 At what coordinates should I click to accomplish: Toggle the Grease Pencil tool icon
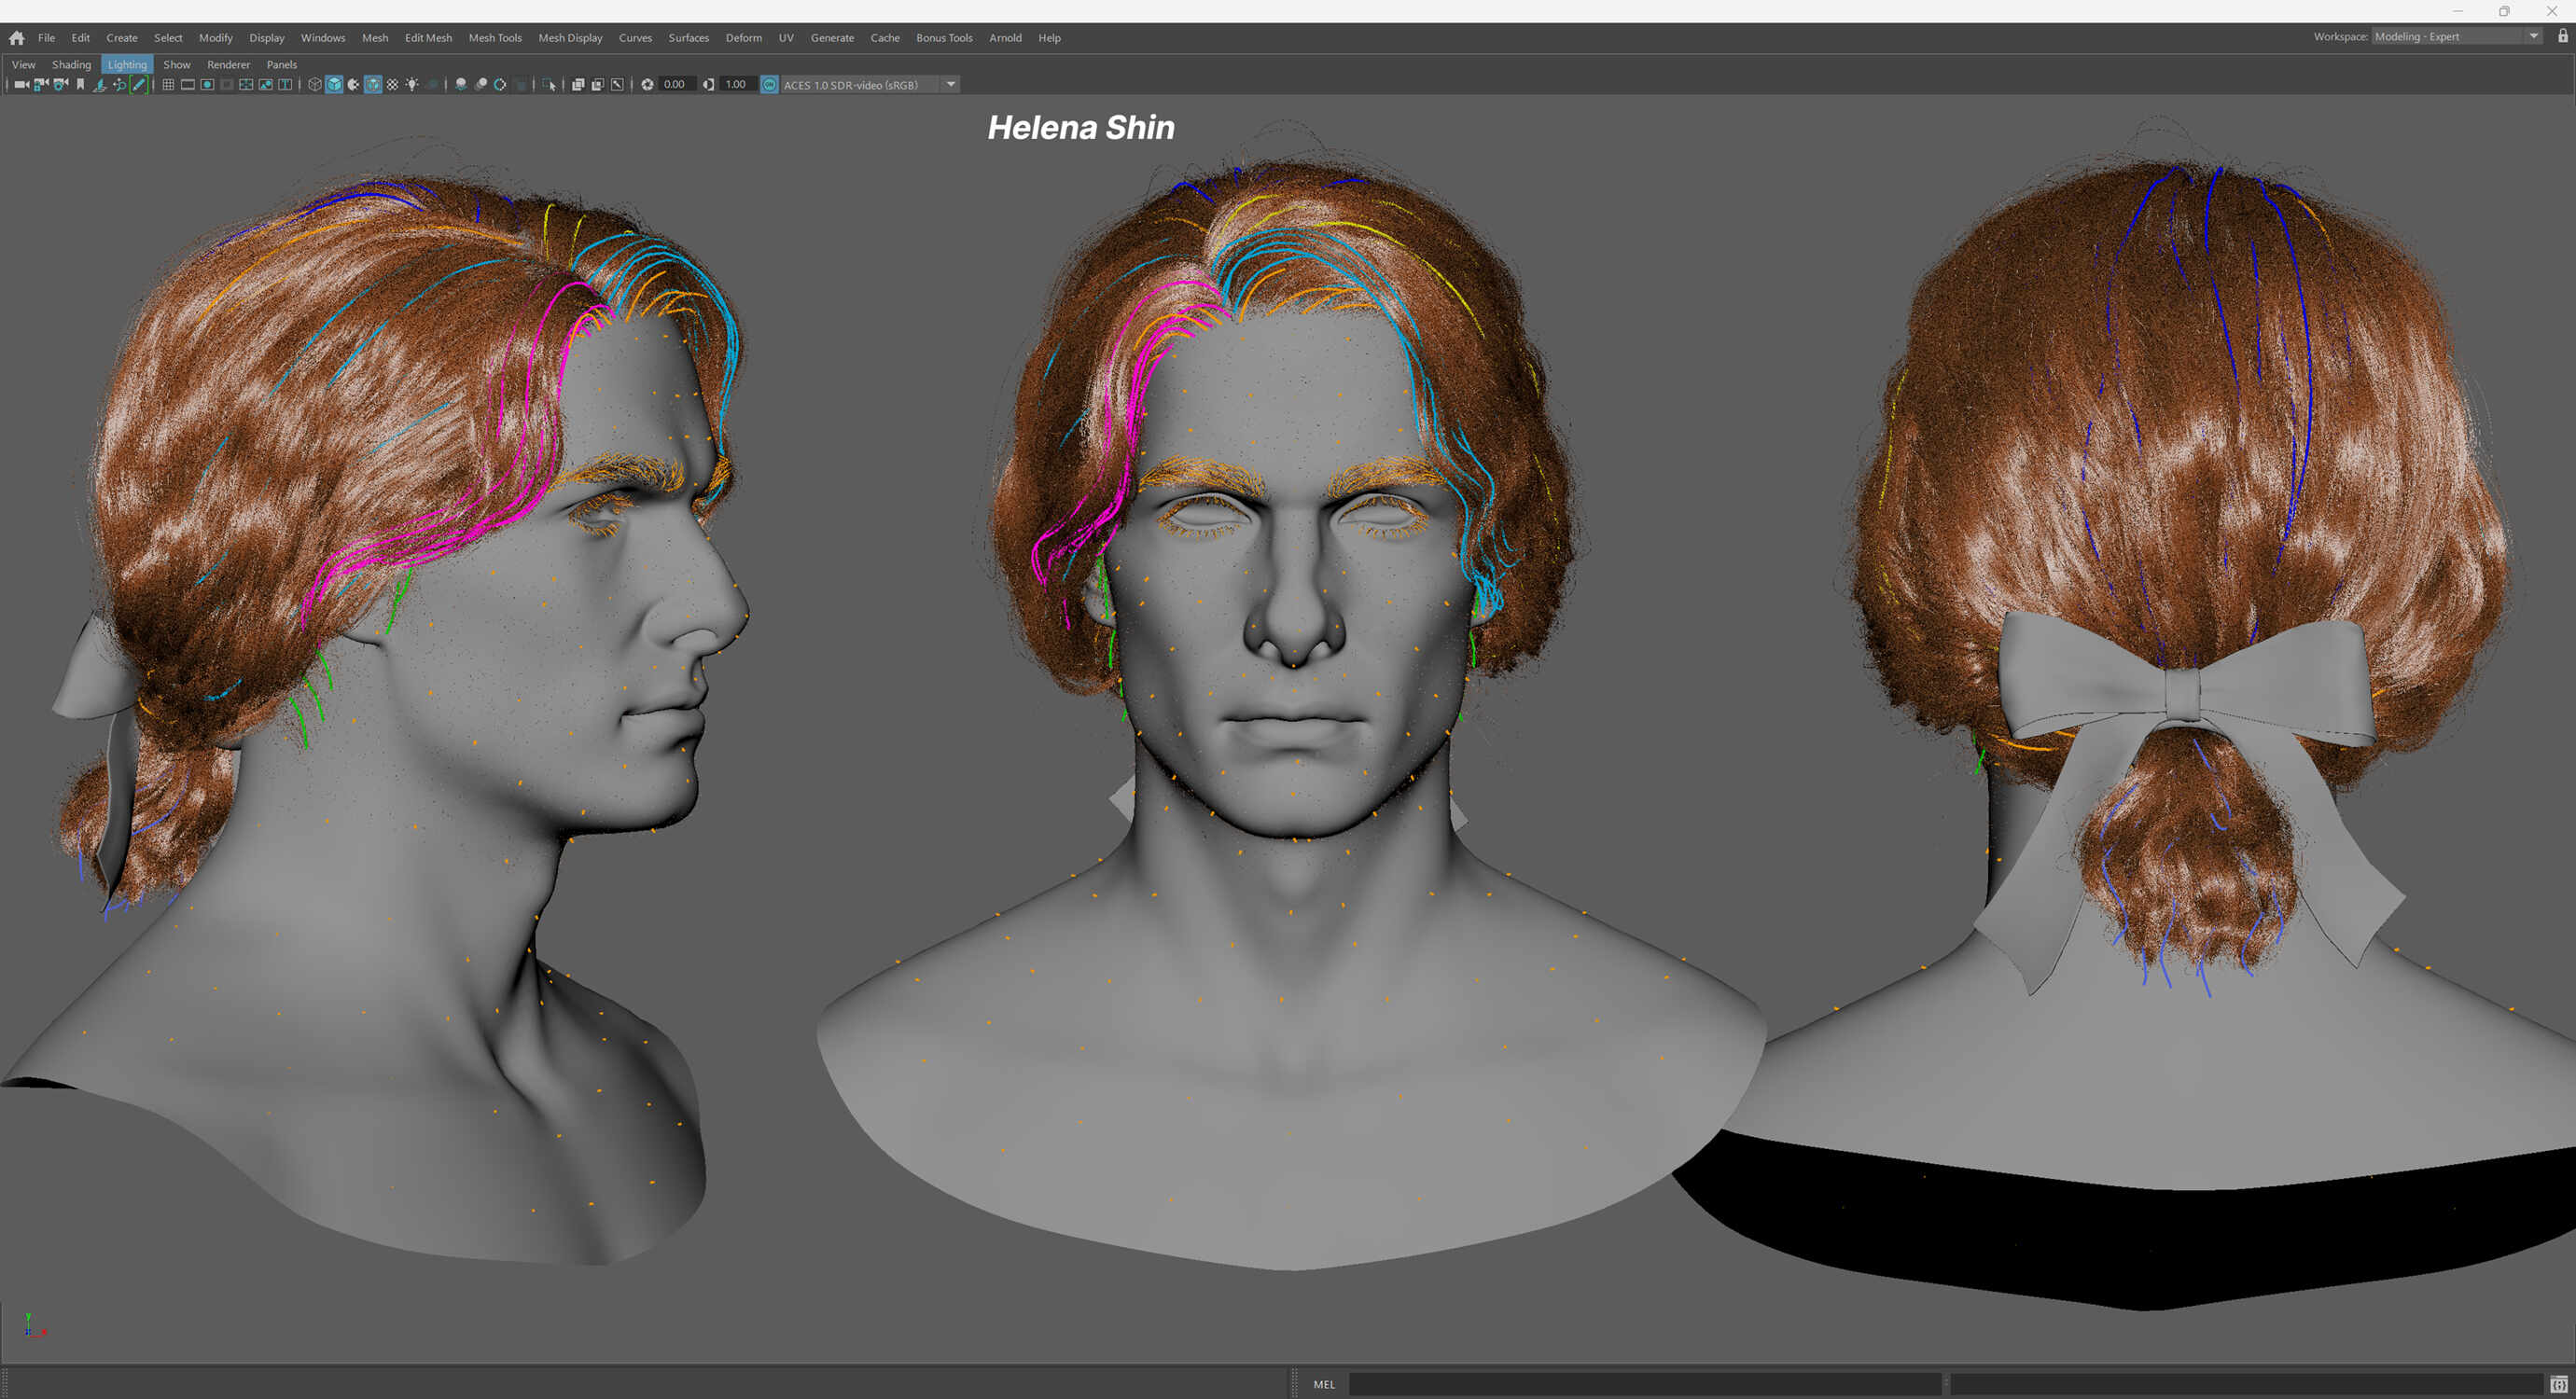(x=139, y=85)
